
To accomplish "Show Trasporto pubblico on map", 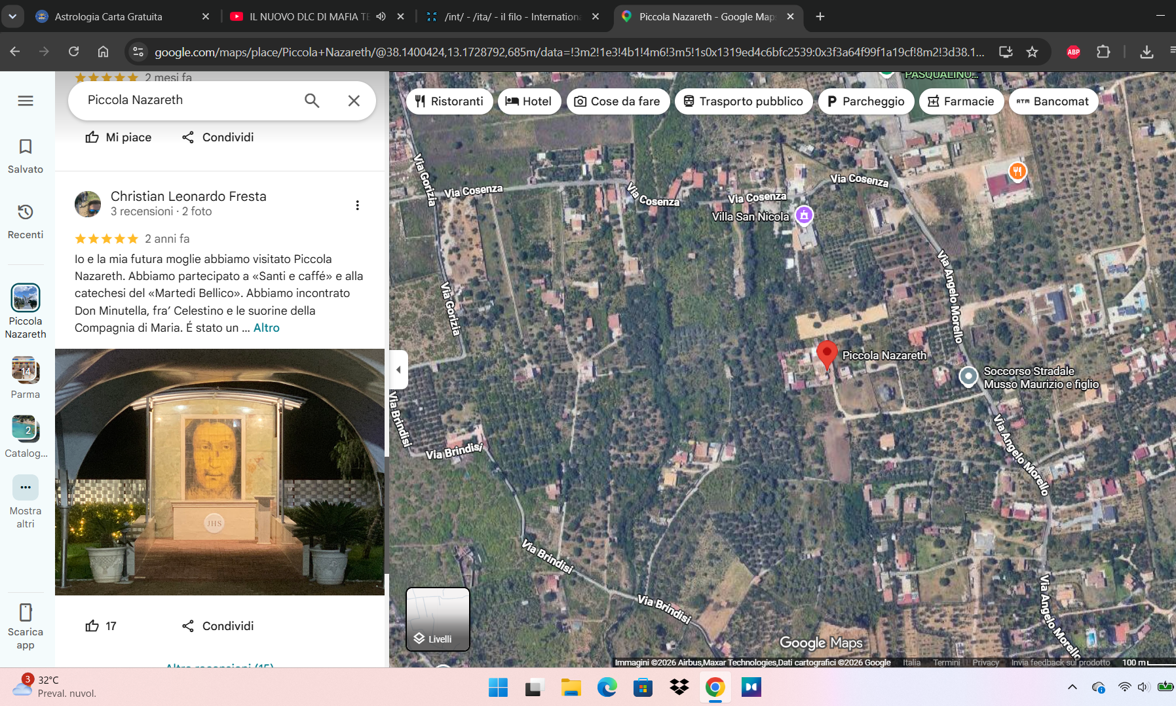I will (744, 101).
